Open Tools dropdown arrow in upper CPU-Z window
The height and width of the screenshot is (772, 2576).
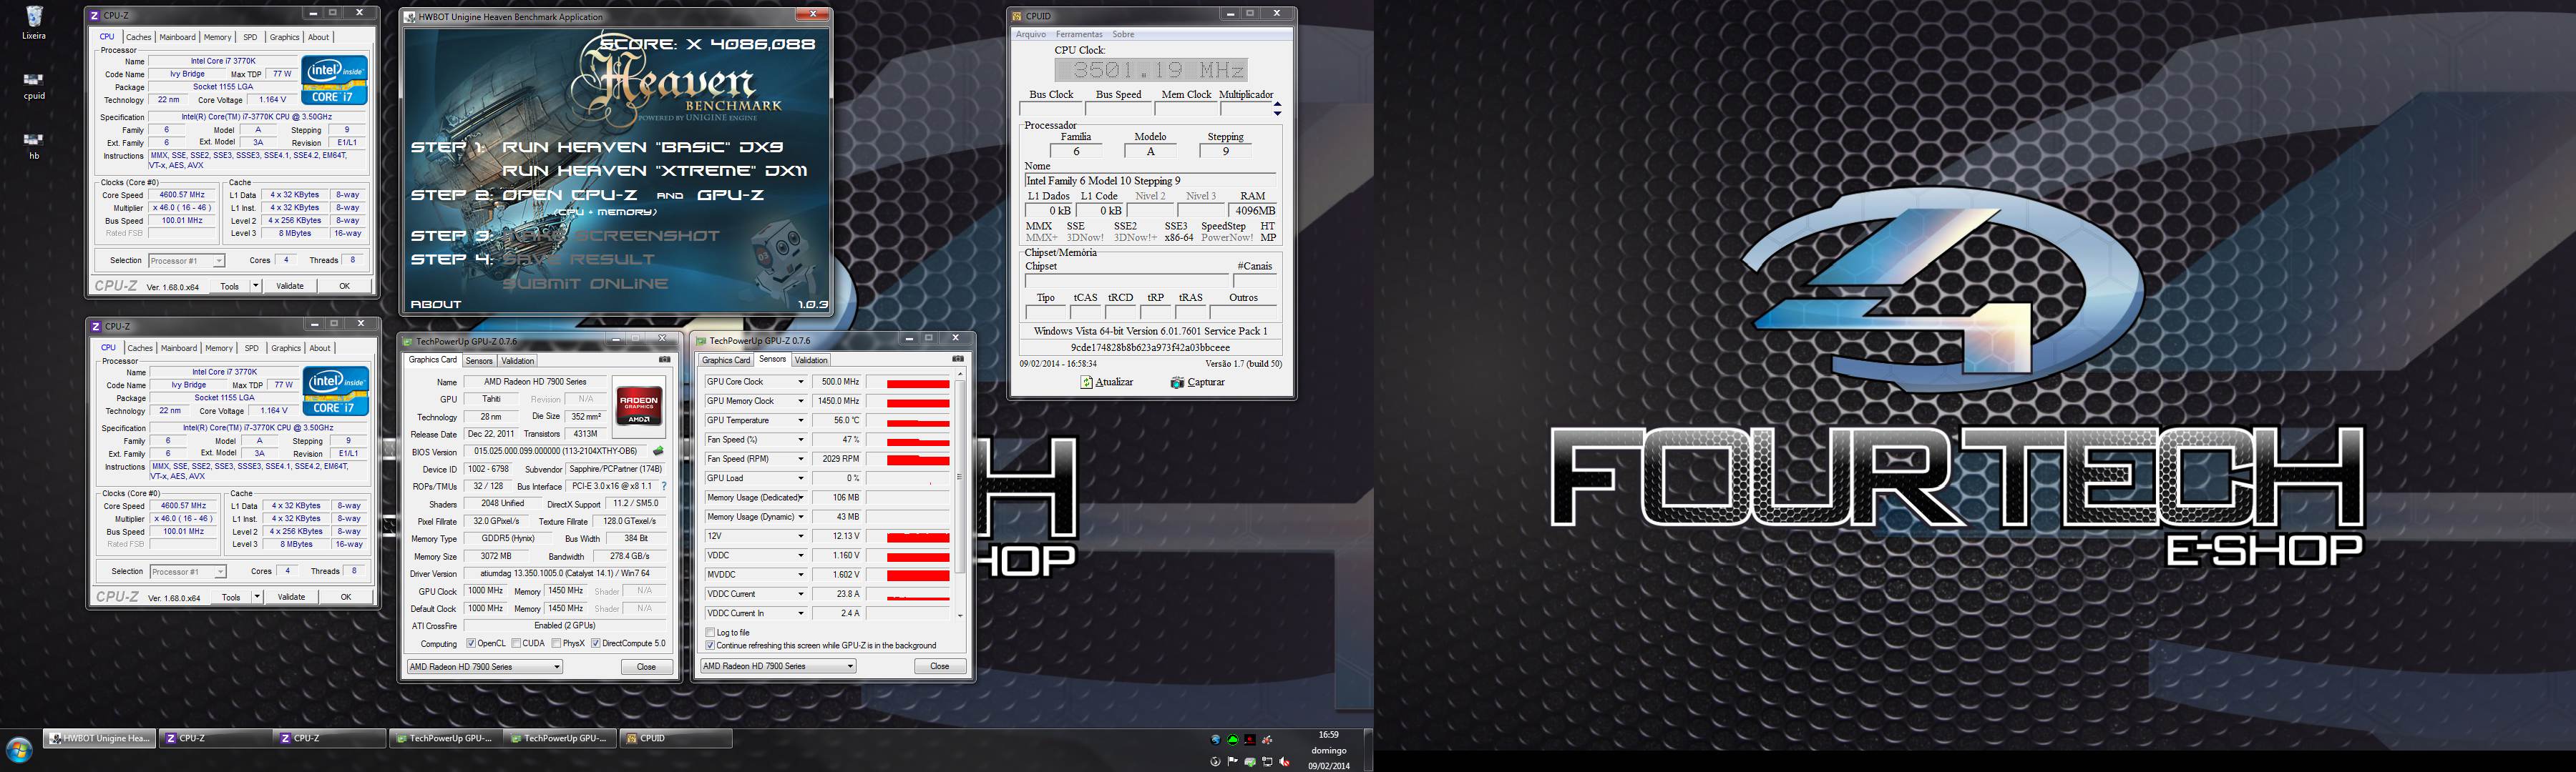pos(256,286)
